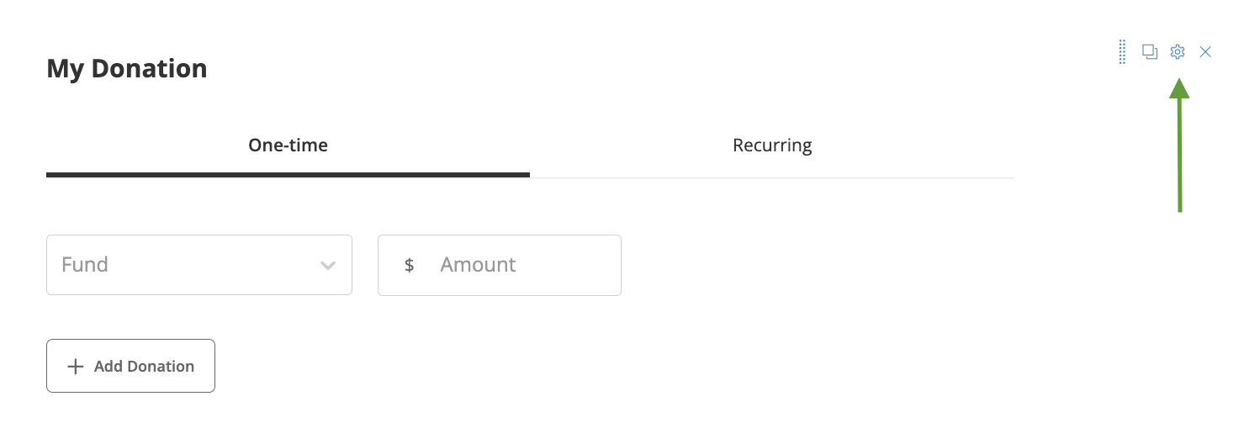This screenshot has width=1260, height=444.
Task: Click the Amount placeholder text
Action: [478, 265]
